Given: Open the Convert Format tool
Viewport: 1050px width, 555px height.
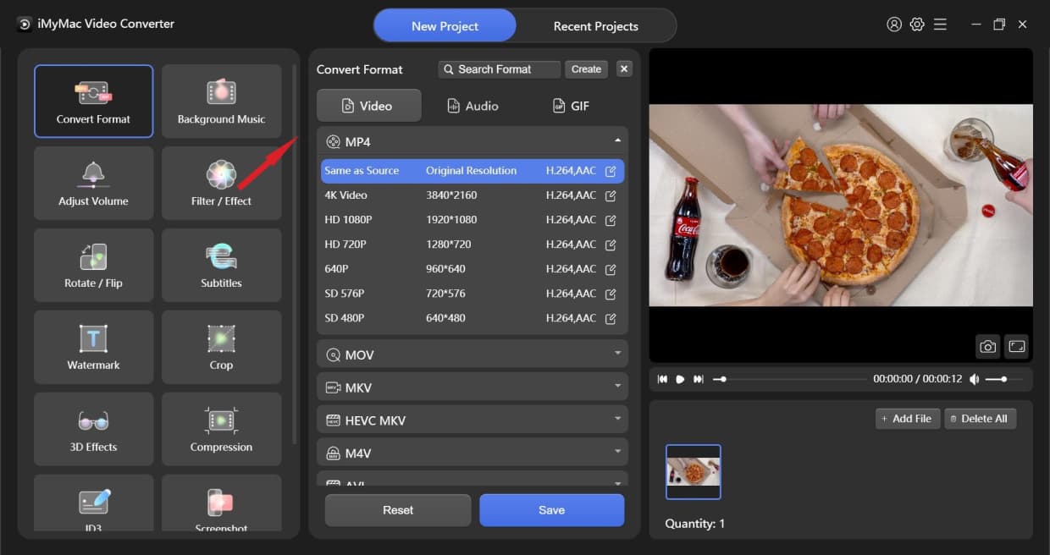Looking at the screenshot, I should coord(93,101).
